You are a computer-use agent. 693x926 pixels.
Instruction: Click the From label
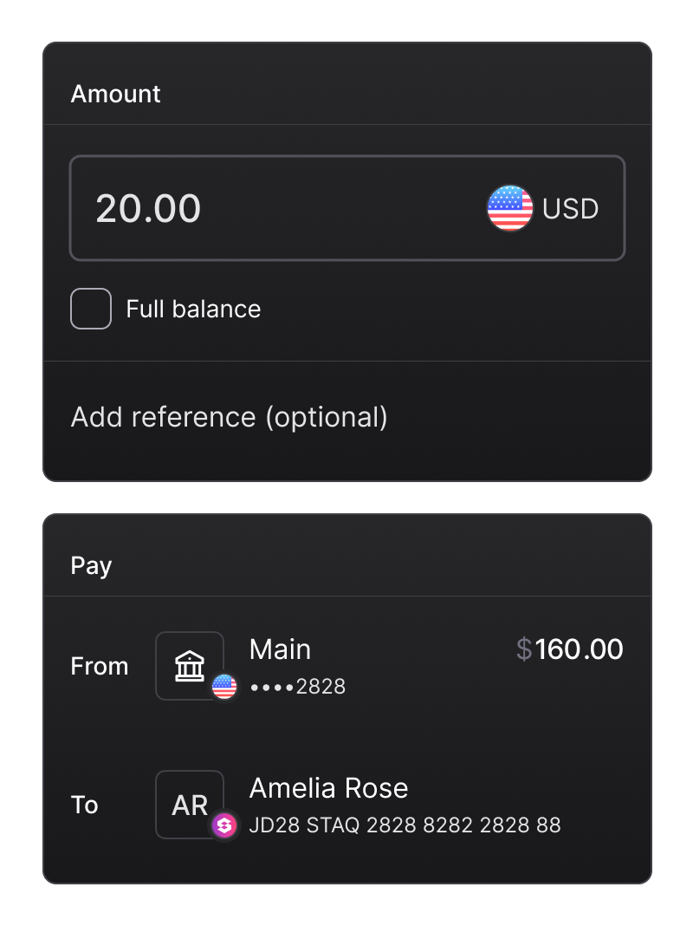(99, 666)
